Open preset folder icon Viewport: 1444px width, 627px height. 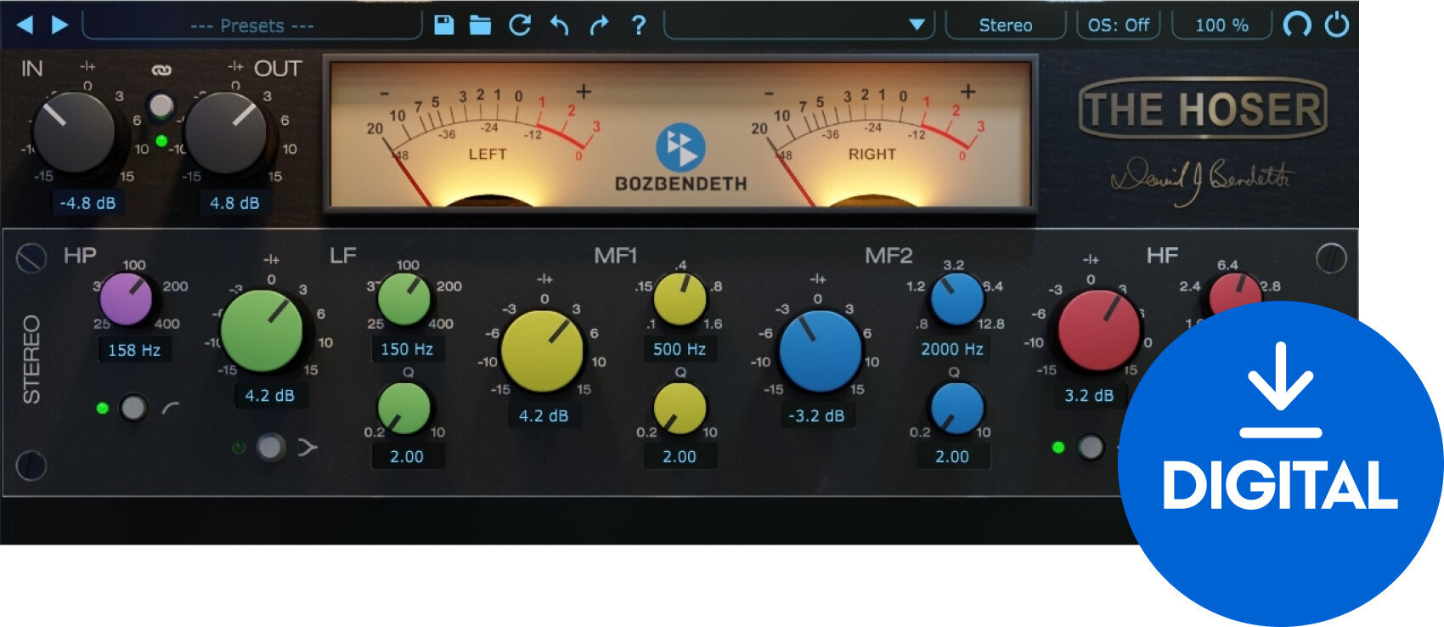pos(481,25)
